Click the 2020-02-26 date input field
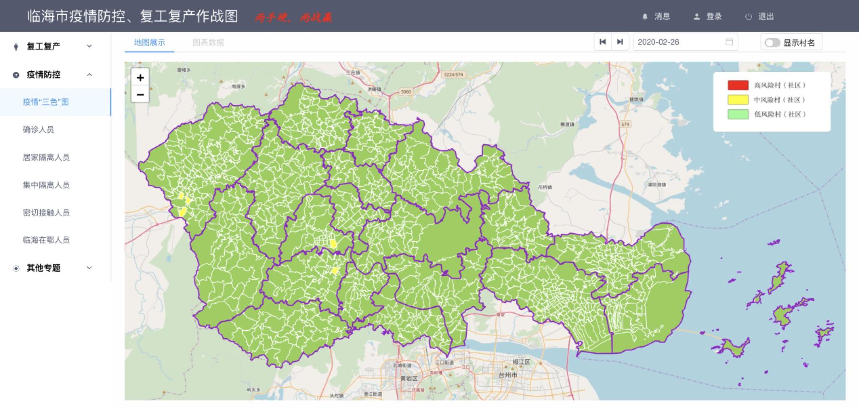Image resolution: width=859 pixels, height=410 pixels. click(677, 42)
